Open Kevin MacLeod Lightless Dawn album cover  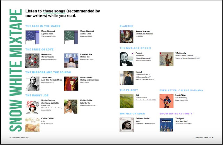pos(32,37)
